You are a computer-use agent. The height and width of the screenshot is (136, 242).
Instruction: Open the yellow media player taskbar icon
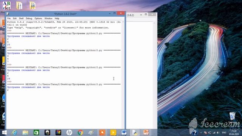[113, 133]
